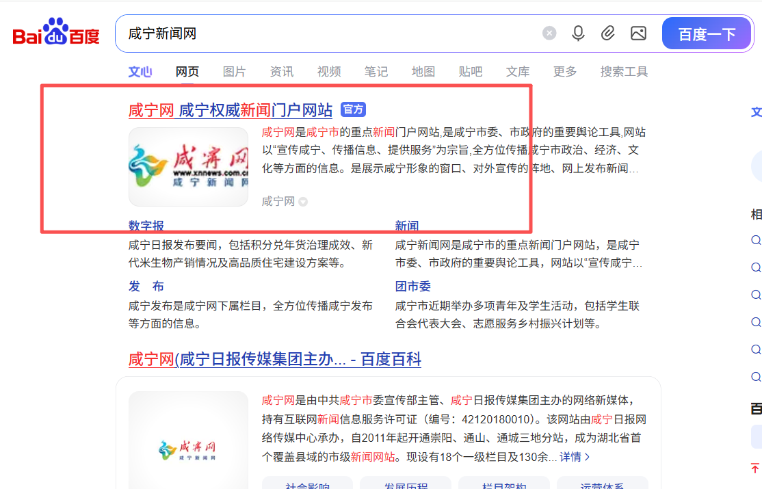Switch to the 地图 tab
Viewport: 762px width, 489px height.
(x=423, y=71)
